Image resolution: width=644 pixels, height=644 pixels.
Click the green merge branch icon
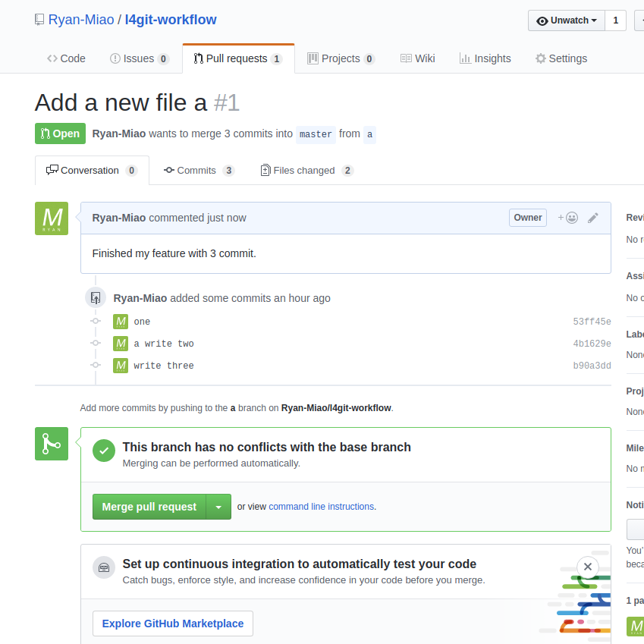[52, 444]
